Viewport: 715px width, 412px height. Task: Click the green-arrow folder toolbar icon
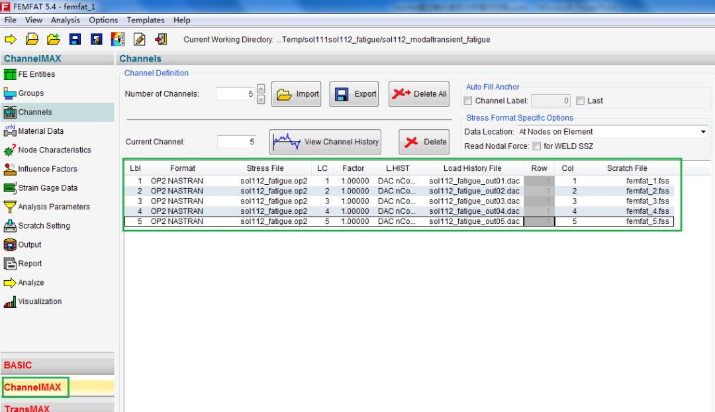click(x=54, y=40)
